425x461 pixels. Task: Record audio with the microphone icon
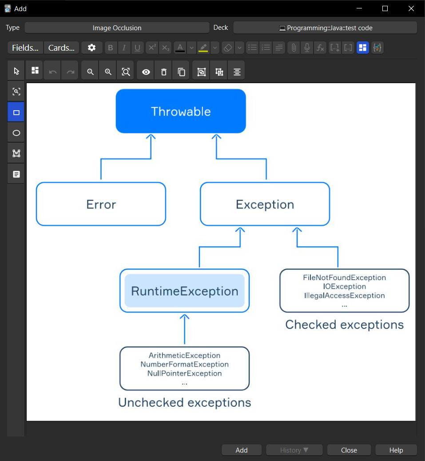pyautogui.click(x=307, y=48)
